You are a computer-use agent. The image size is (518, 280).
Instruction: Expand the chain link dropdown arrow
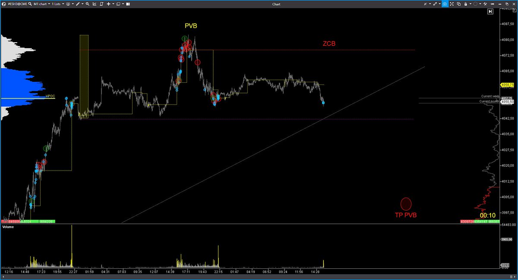tap(440, 4)
